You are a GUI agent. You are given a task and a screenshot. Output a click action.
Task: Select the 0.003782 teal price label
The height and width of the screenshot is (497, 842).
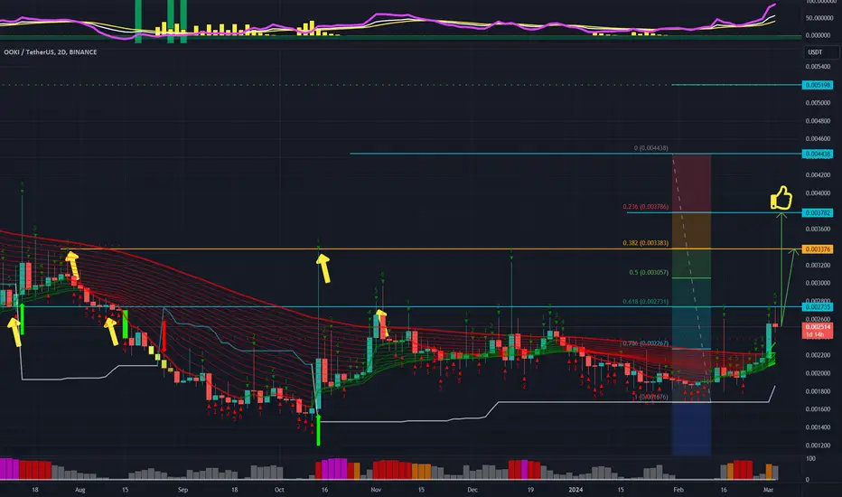[x=818, y=212]
